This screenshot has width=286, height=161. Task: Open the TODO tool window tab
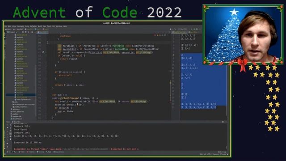tap(22, 152)
